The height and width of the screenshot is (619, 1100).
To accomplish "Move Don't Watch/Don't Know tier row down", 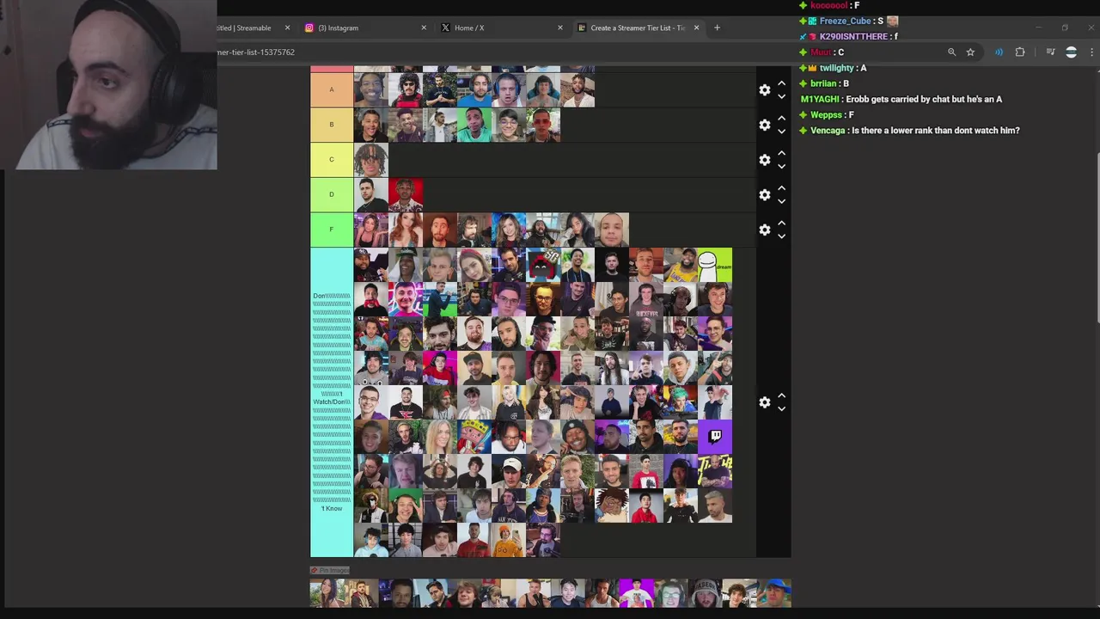I will click(781, 409).
